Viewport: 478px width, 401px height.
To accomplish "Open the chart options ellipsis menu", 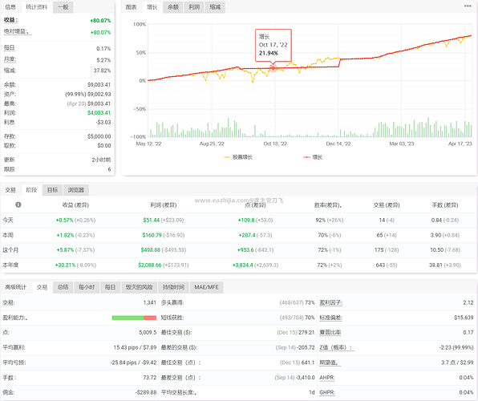I will (x=468, y=6).
